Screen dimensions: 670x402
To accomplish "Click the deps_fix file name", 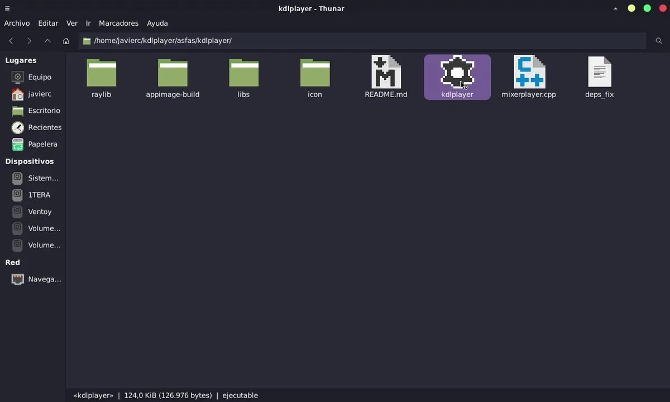I will 600,94.
